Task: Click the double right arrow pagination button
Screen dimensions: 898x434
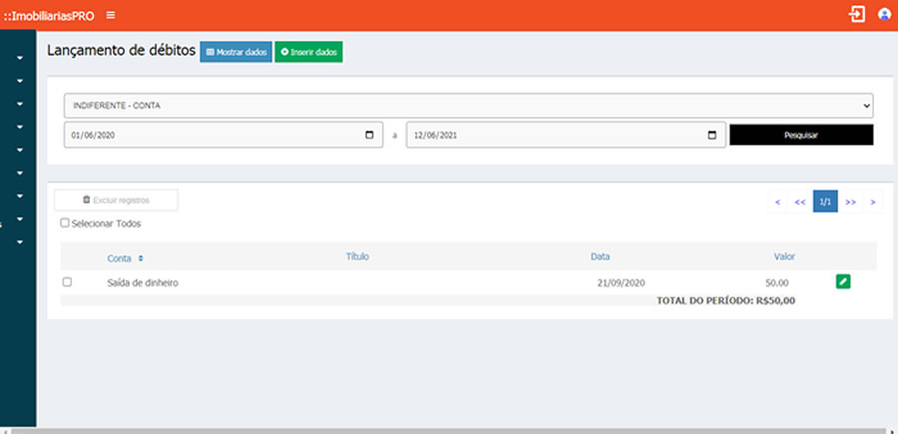Action: tap(850, 202)
